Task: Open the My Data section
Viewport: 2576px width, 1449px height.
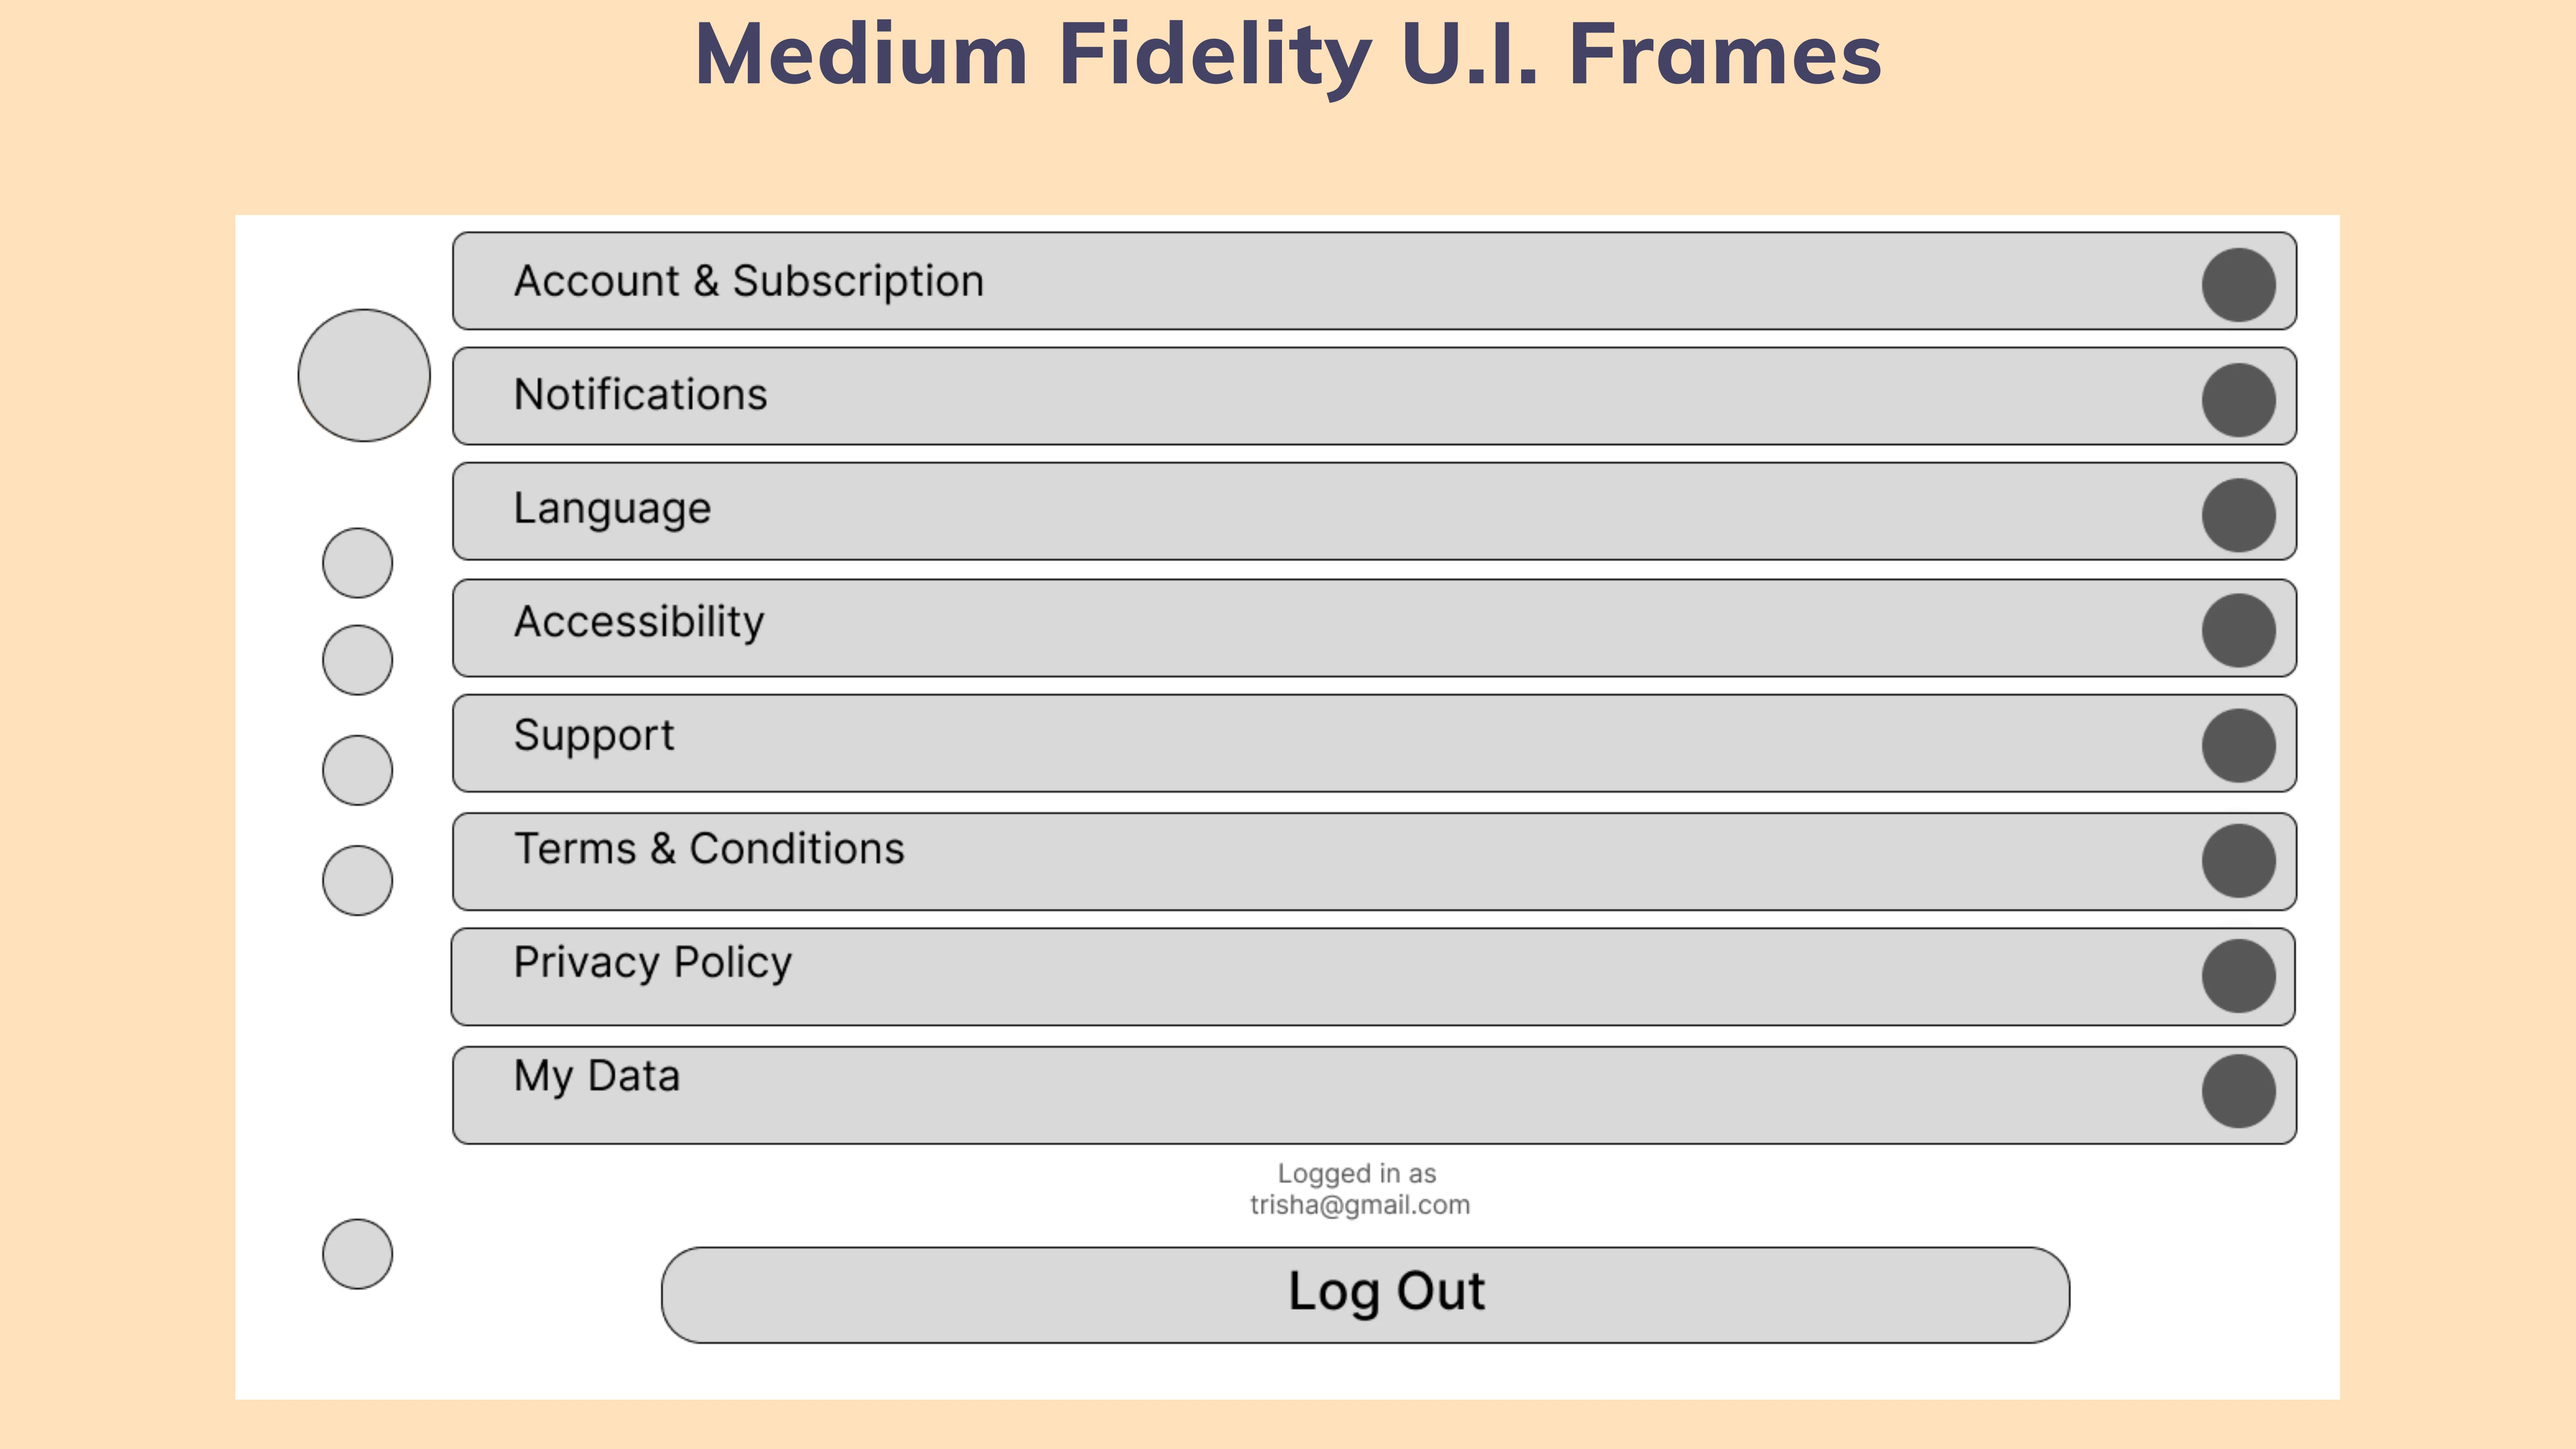Action: click(1374, 1095)
